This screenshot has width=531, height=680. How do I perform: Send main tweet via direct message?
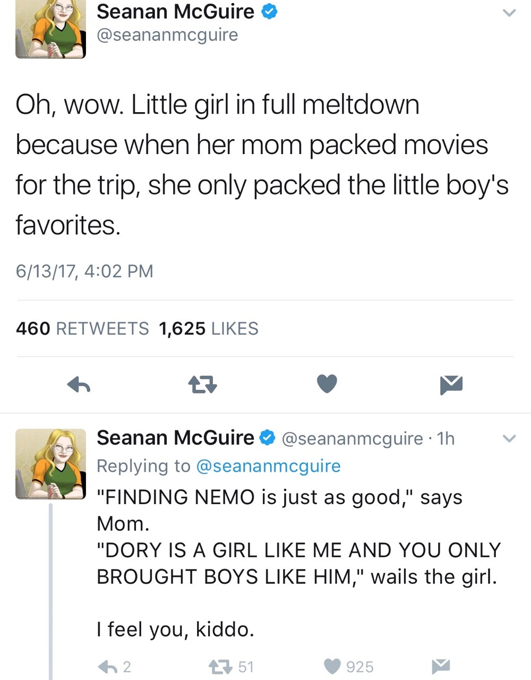pyautogui.click(x=451, y=384)
